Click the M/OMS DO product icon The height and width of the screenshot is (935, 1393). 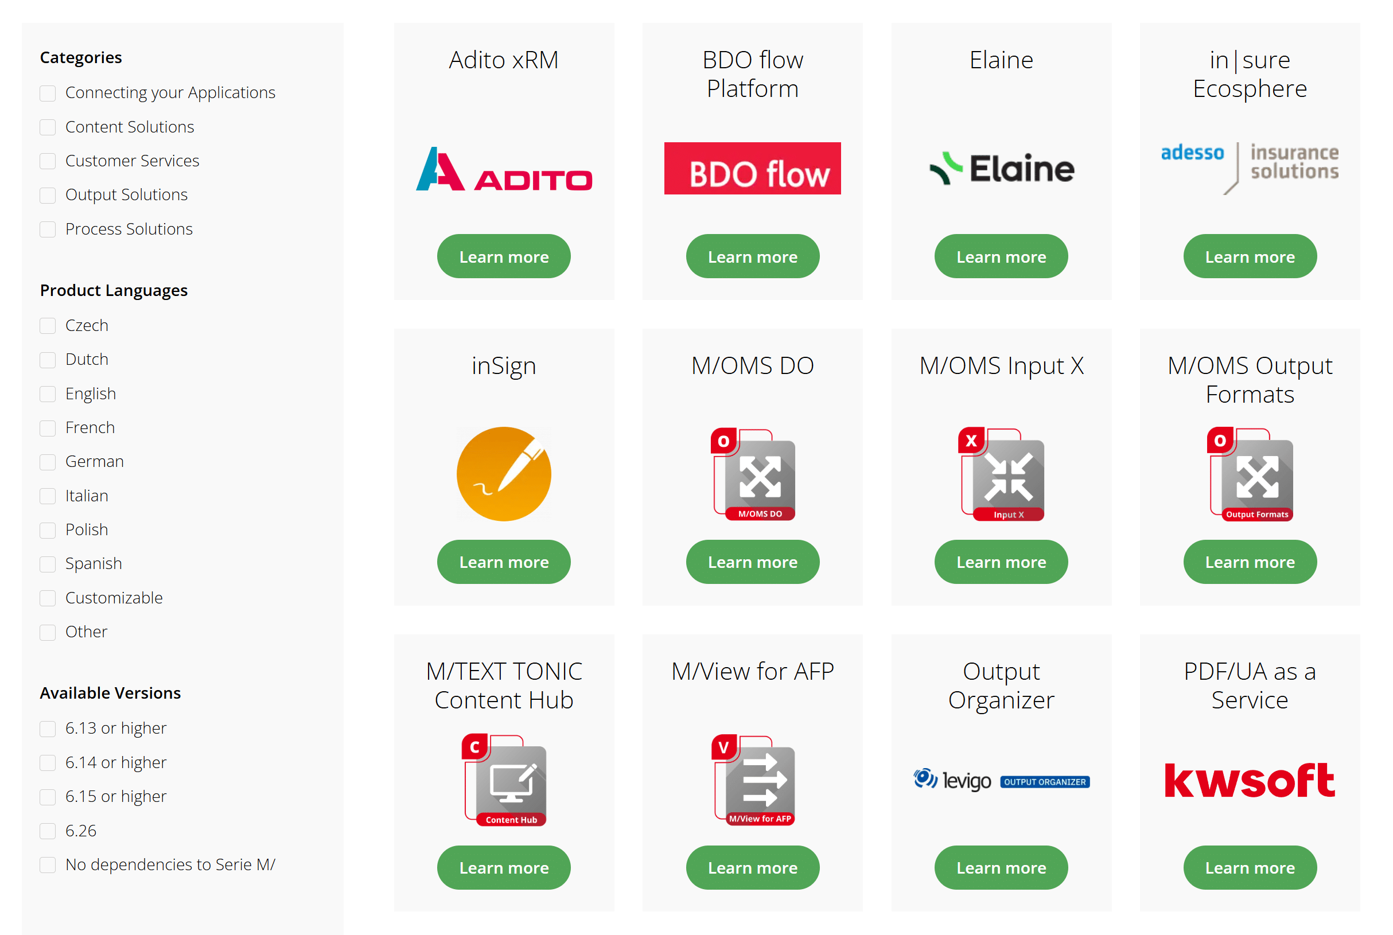click(753, 474)
